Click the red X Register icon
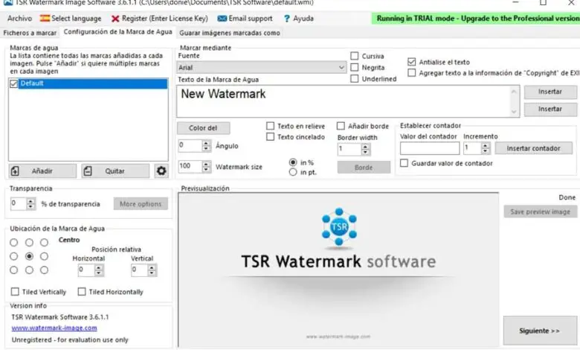Viewport: 580px width, 350px height. coord(115,19)
